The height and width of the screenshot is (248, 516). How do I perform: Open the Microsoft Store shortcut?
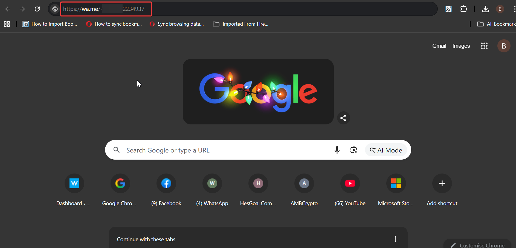click(x=396, y=190)
